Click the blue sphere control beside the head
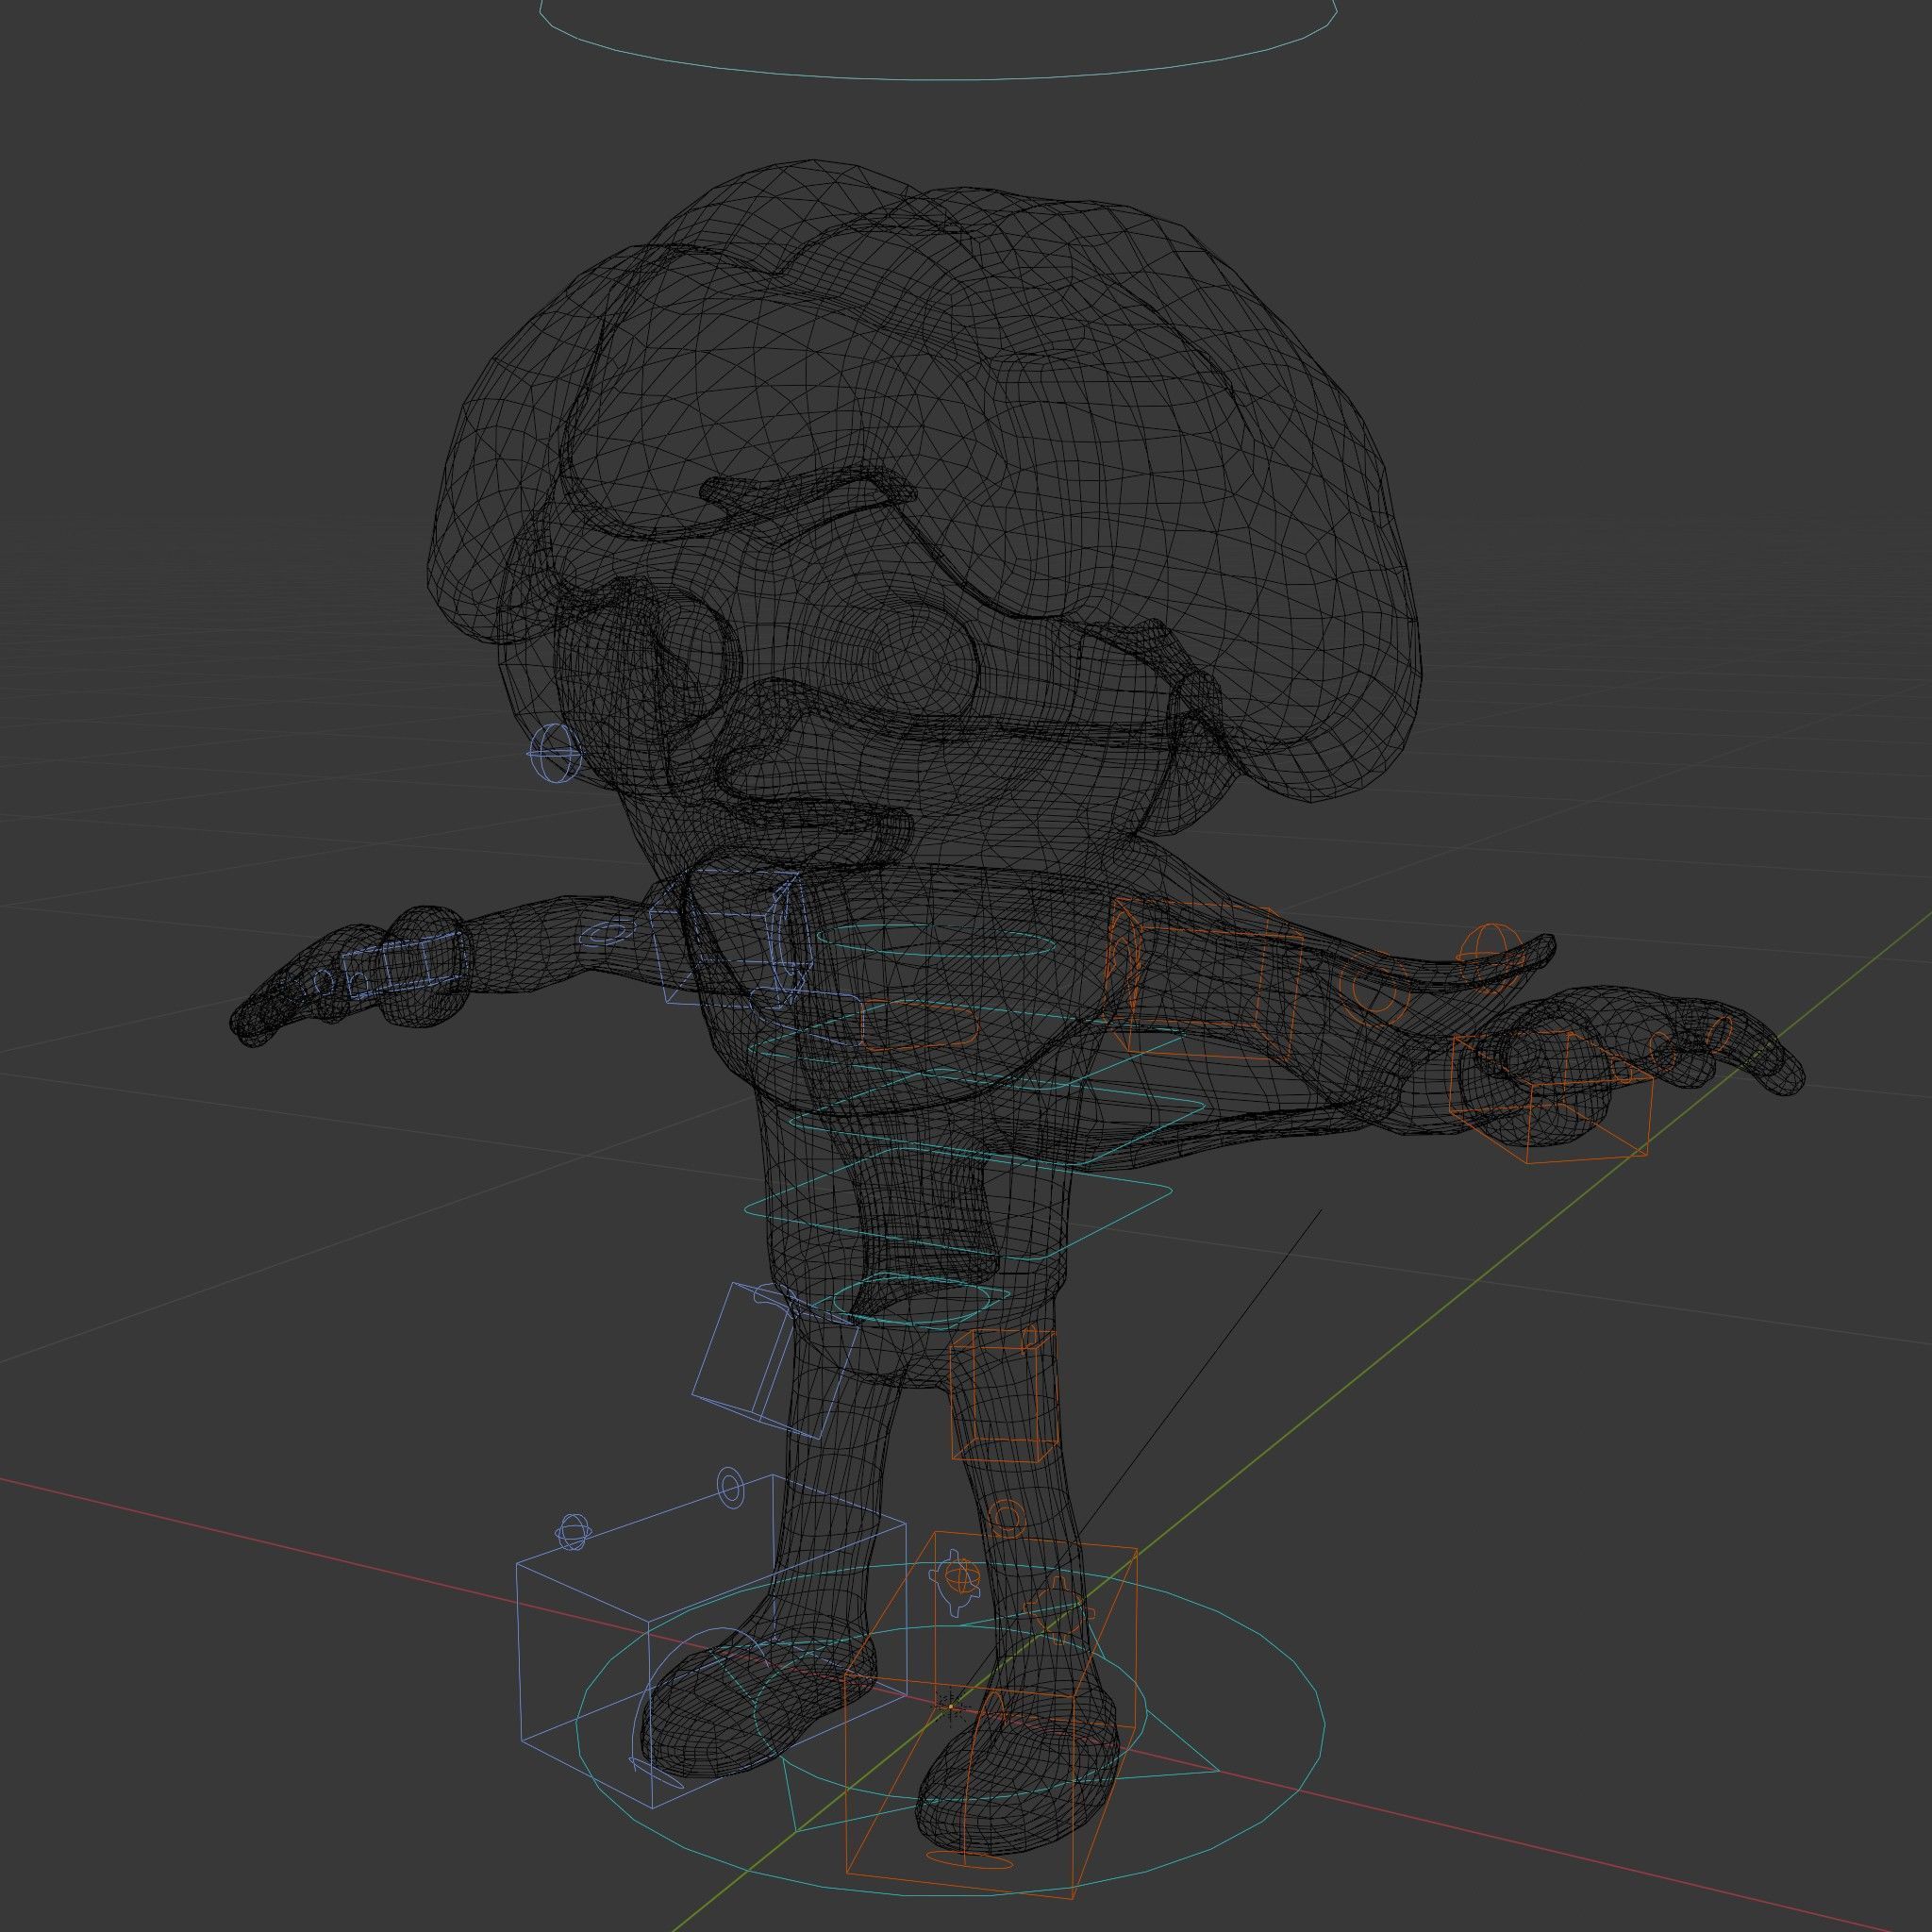 [x=554, y=753]
